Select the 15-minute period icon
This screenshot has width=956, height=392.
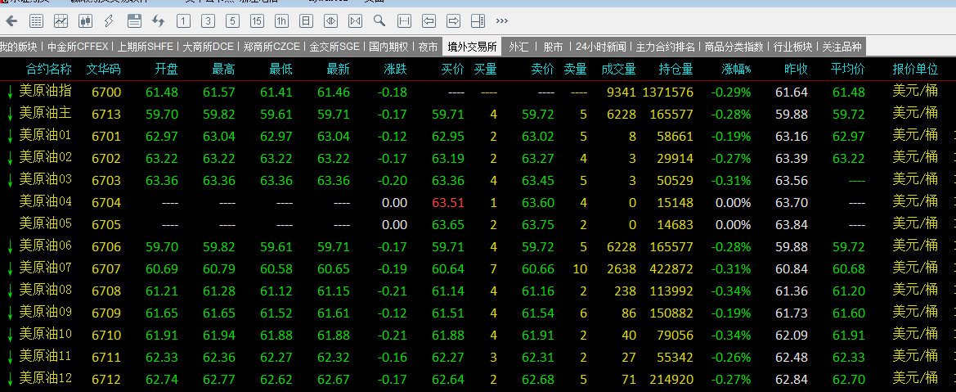pyautogui.click(x=257, y=21)
